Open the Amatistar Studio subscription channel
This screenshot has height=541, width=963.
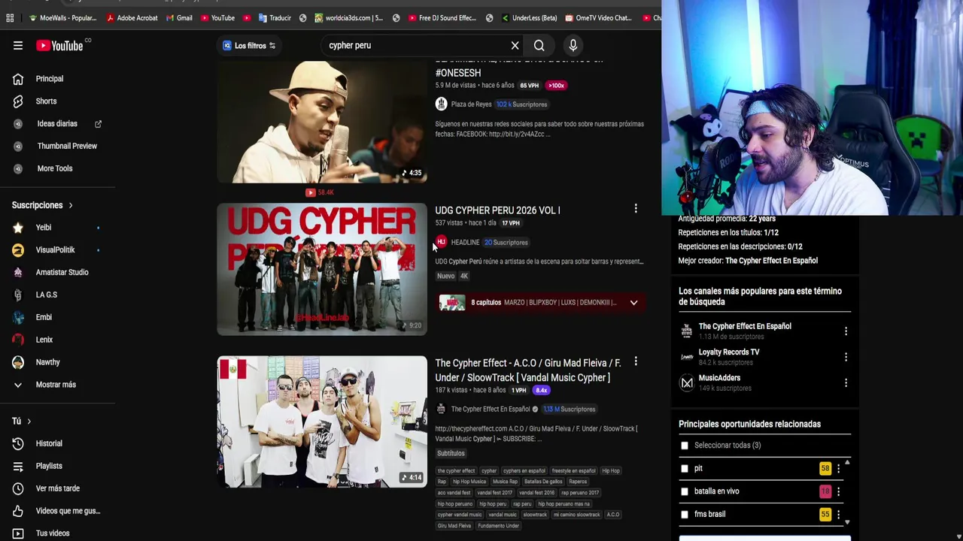pos(62,273)
